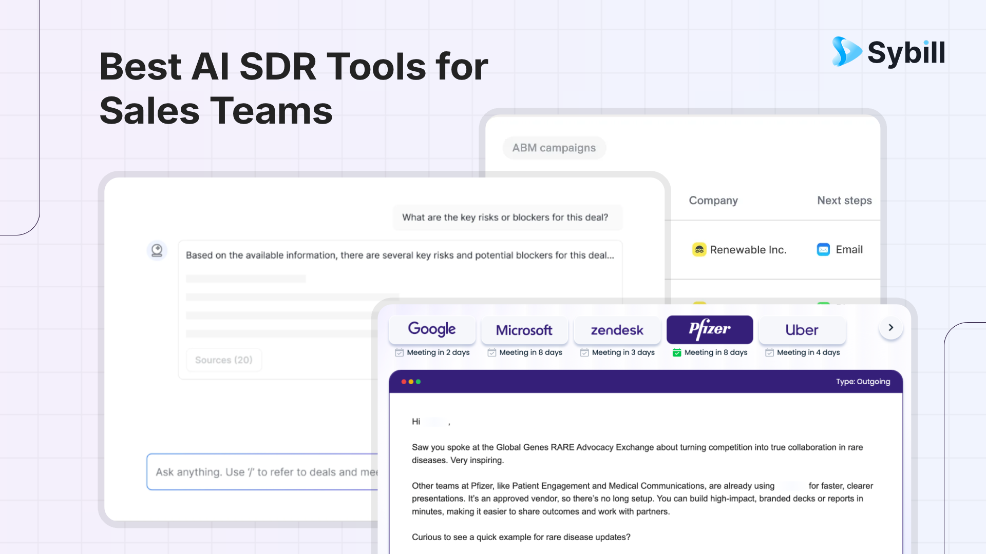Viewport: 986px width, 554px height.
Task: Show more companies with the right chevron
Action: pyautogui.click(x=891, y=327)
